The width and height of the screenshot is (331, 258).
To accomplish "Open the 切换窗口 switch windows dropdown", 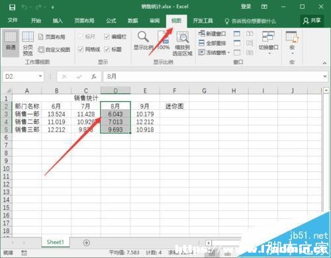I will click(269, 43).
